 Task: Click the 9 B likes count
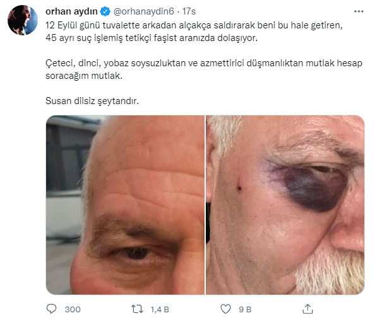[x=245, y=309]
